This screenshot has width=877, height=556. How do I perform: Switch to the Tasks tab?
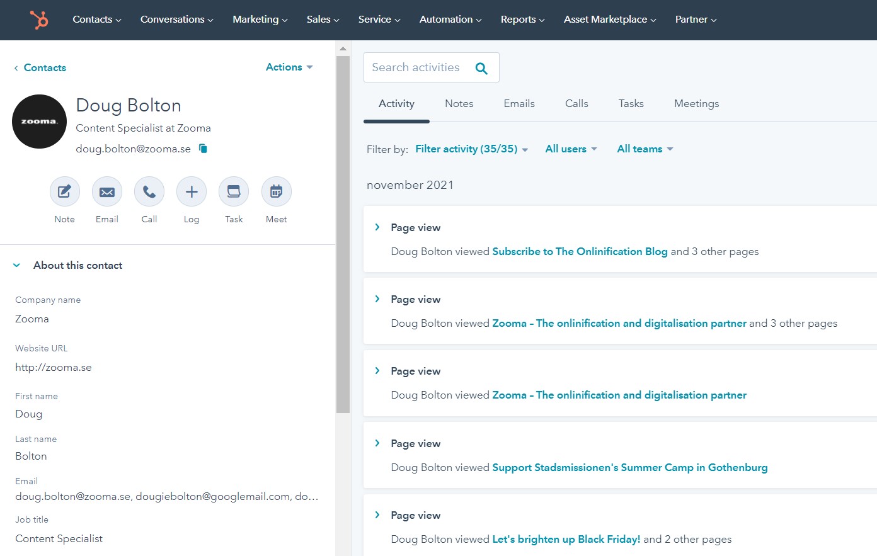631,103
